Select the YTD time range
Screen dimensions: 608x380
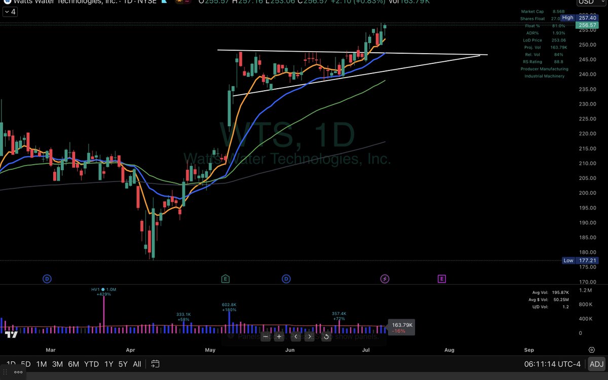(x=91, y=364)
